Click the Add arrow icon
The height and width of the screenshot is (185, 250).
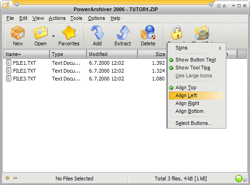pyautogui.click(x=97, y=32)
